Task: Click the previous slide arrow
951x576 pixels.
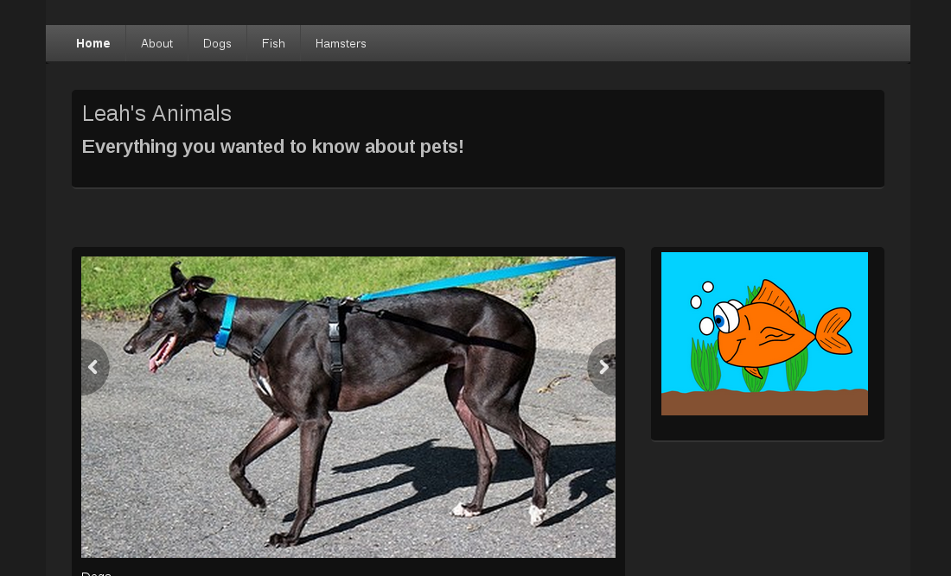Action: (93, 367)
